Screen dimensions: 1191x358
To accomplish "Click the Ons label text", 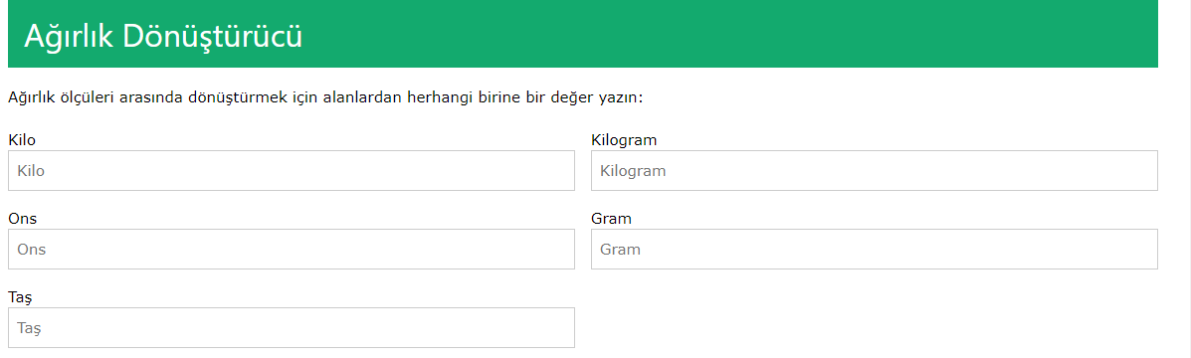I will (23, 219).
